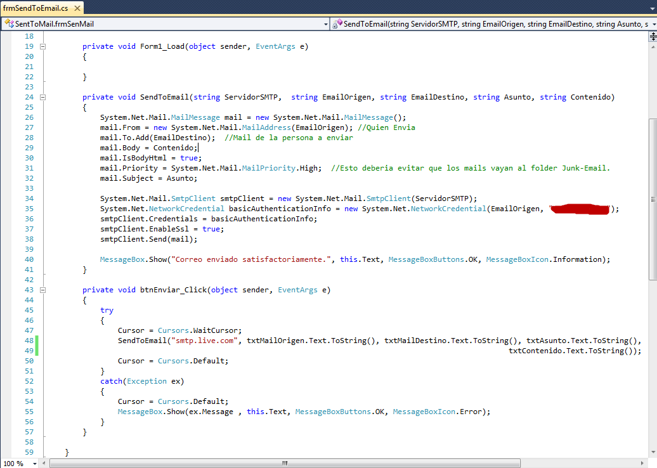Click line number 24 in the margin
657x468 pixels.
click(29, 97)
